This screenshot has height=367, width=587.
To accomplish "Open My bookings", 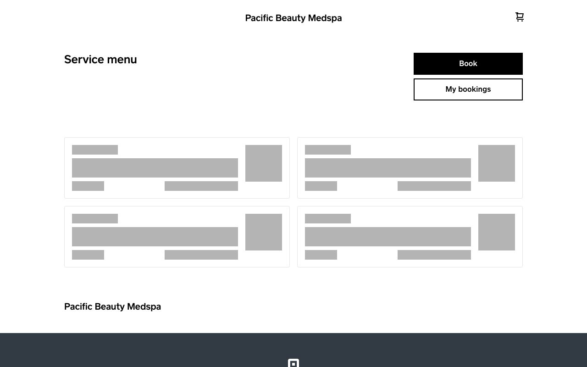I will pyautogui.click(x=468, y=89).
